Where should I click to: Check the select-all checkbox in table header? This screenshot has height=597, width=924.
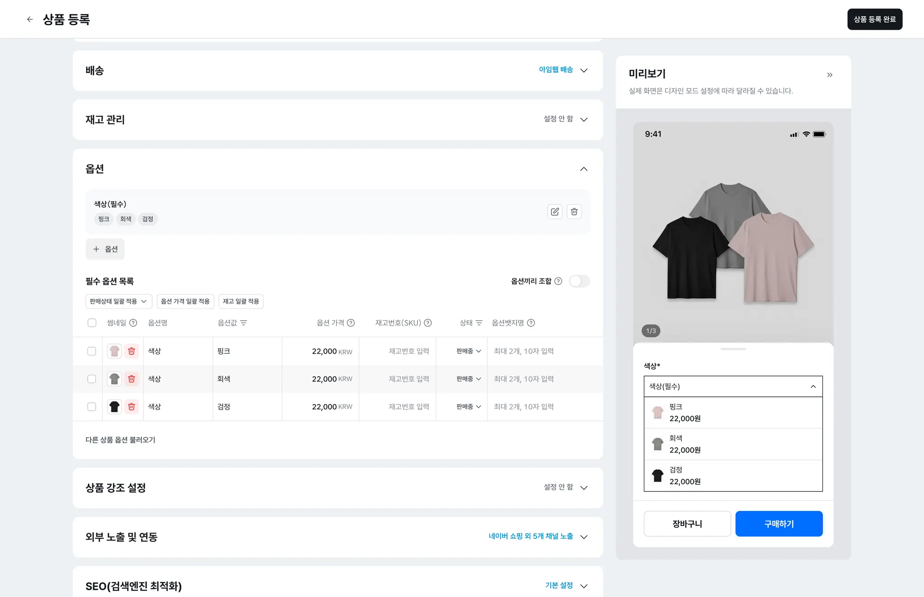[x=92, y=323]
